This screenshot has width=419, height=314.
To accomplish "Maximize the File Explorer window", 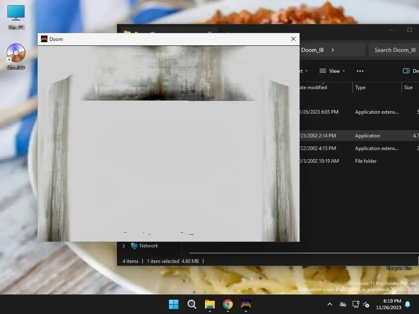I will pos(409,30).
